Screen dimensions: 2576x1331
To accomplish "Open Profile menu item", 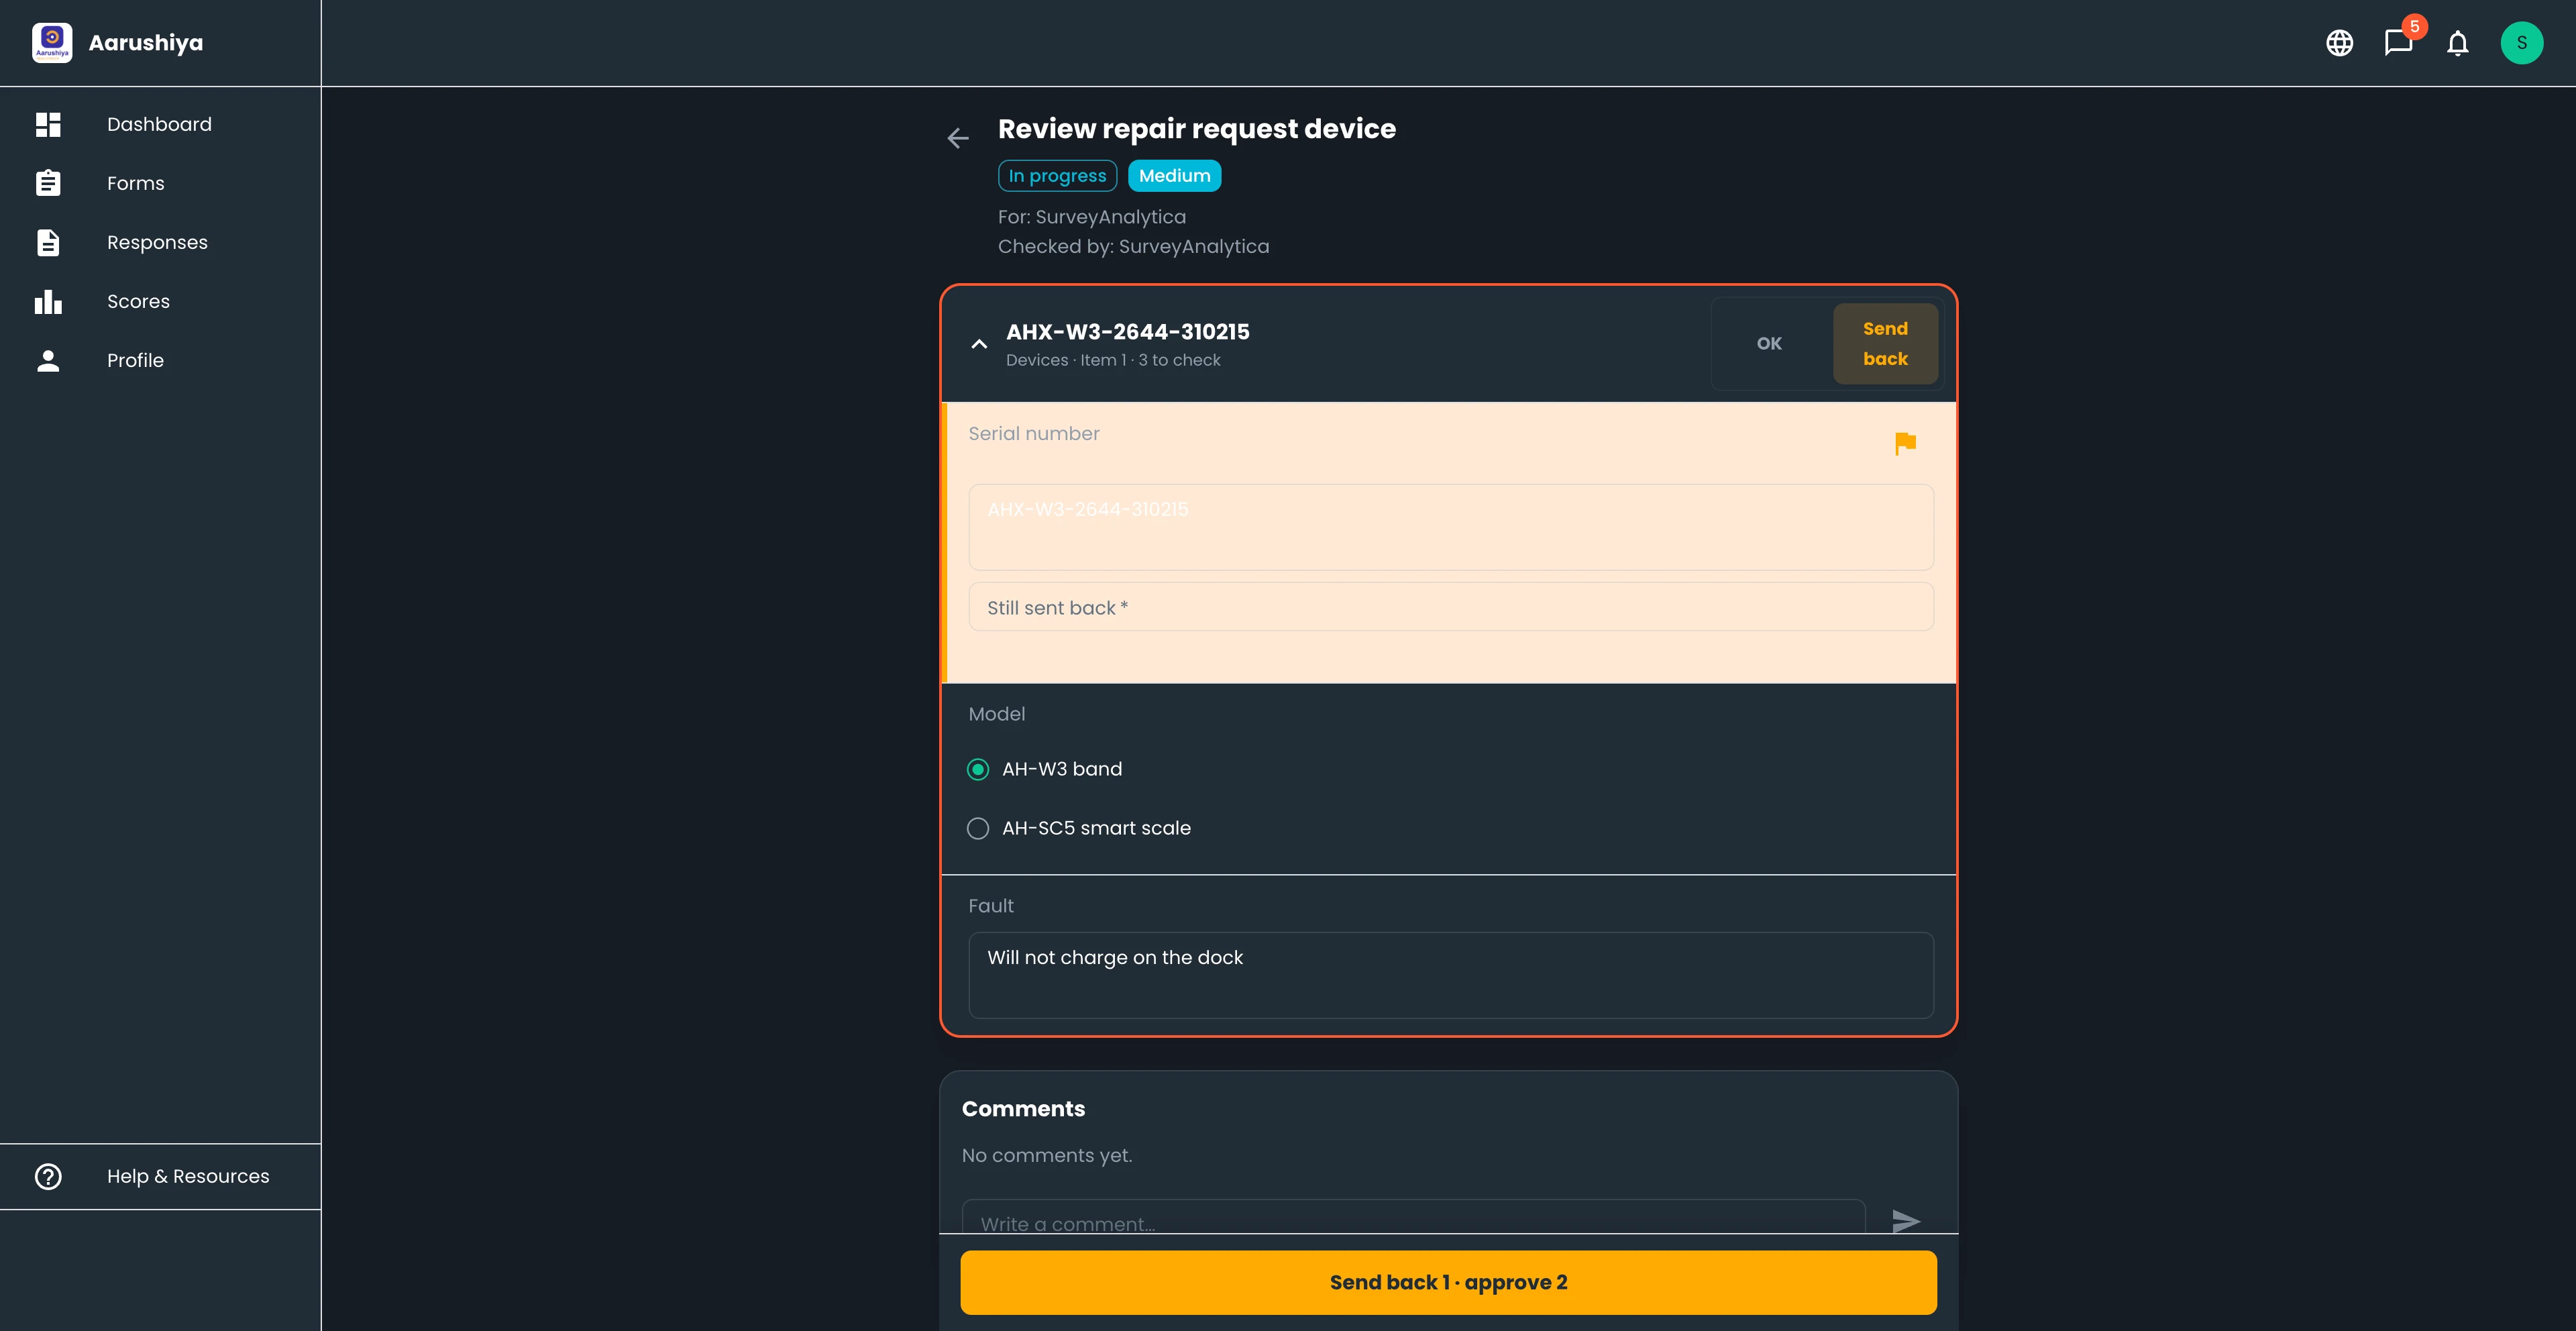I will tap(160, 360).
